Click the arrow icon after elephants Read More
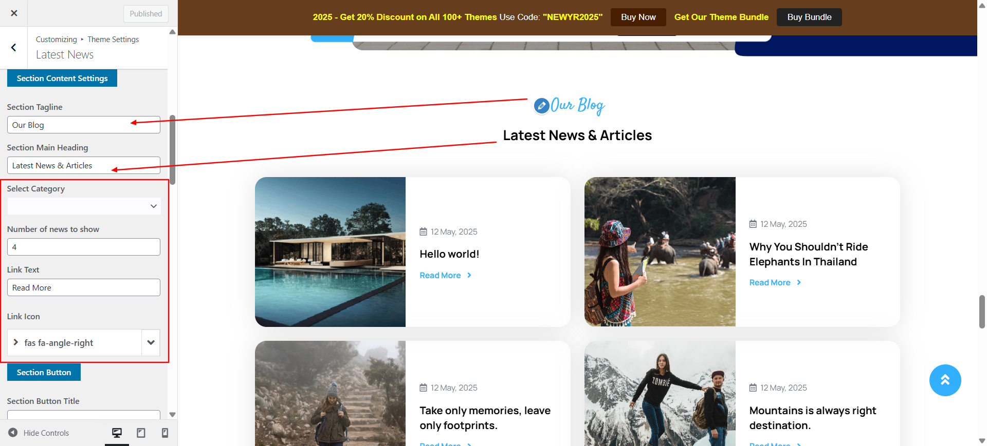The height and width of the screenshot is (446, 987). (799, 283)
